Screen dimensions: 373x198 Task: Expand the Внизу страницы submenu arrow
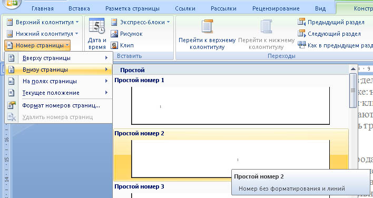click(x=106, y=70)
